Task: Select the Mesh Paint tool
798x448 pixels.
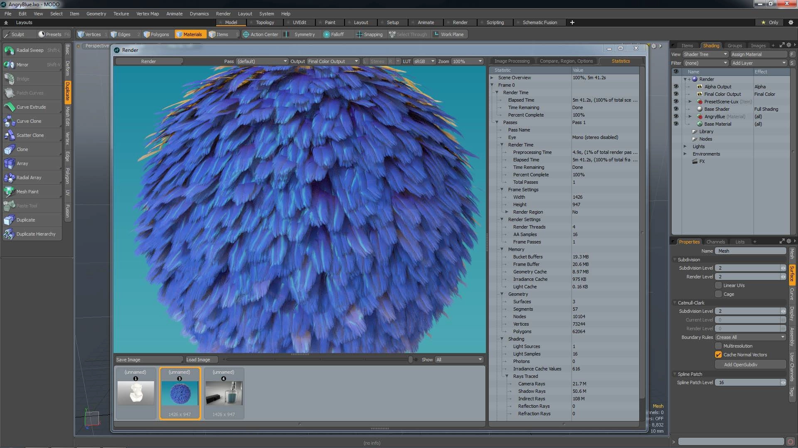Action: click(32, 192)
